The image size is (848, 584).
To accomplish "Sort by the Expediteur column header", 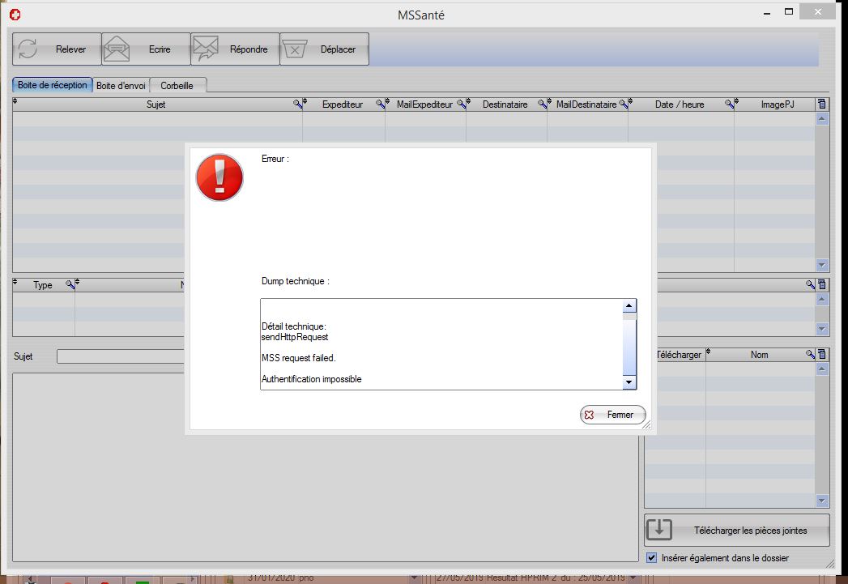I will click(343, 104).
